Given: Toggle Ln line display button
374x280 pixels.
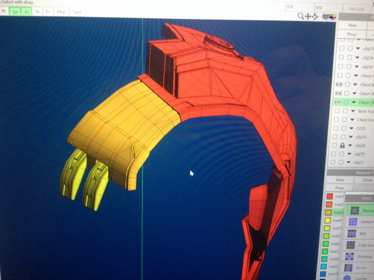Looking at the screenshot, I should 15,12.
